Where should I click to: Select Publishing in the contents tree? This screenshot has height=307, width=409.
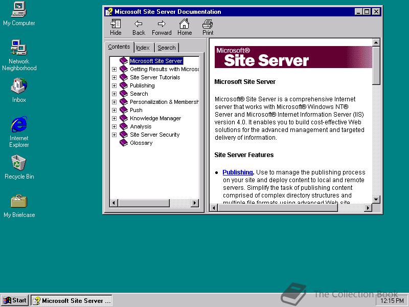pos(142,85)
